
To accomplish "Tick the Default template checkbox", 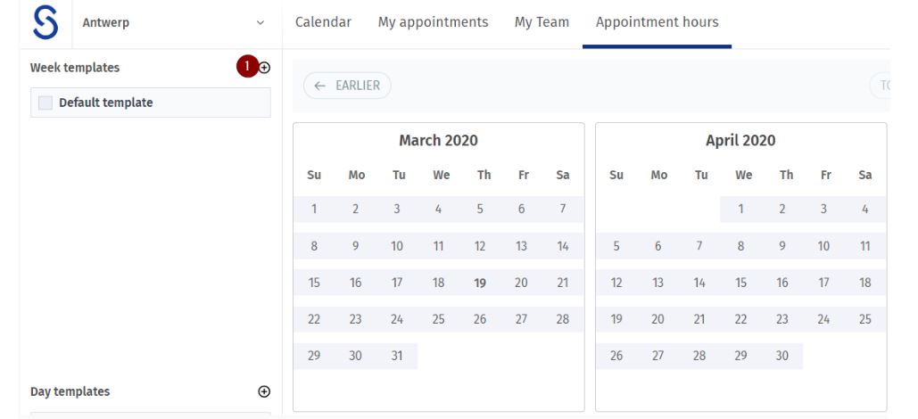I will tap(45, 103).
